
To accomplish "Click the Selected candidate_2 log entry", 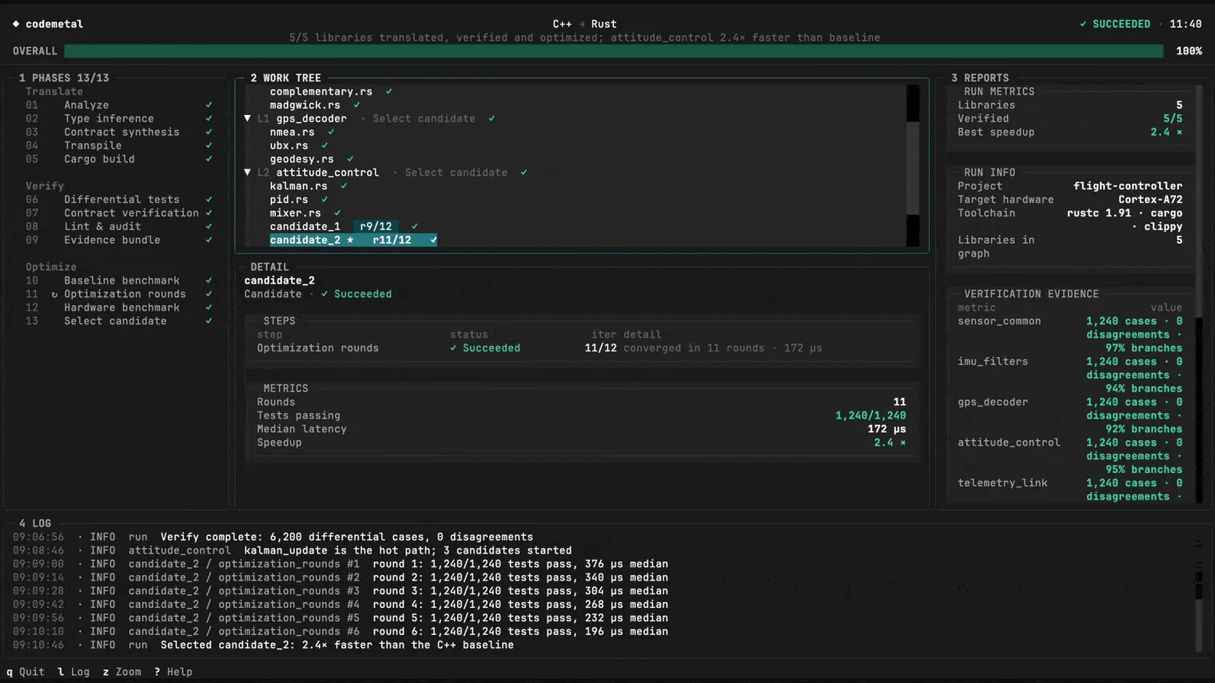I will (263, 645).
